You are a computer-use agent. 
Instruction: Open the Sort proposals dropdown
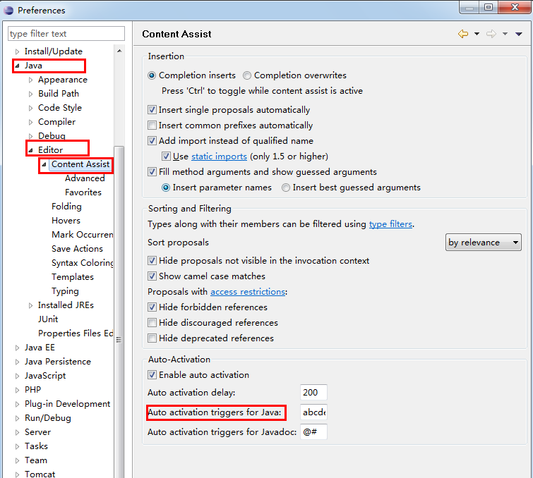click(x=484, y=243)
